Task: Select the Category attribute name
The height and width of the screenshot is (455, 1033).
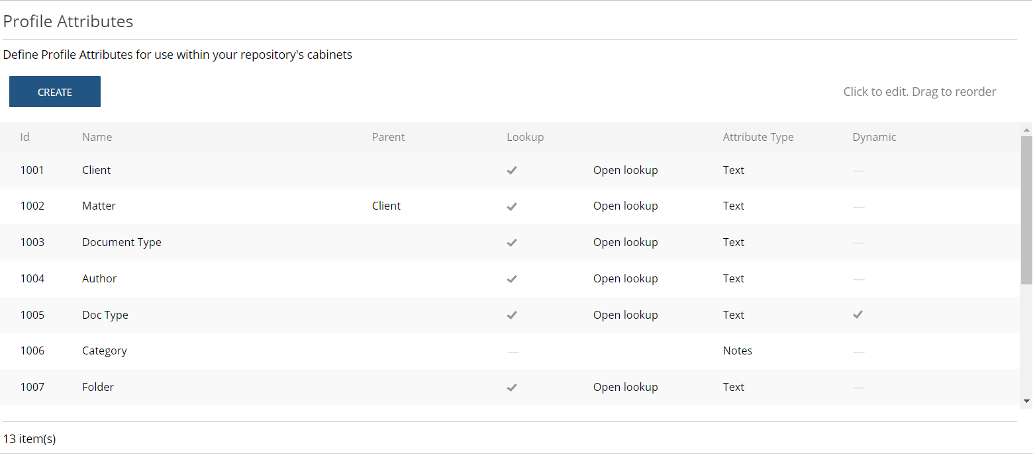Action: pos(104,351)
